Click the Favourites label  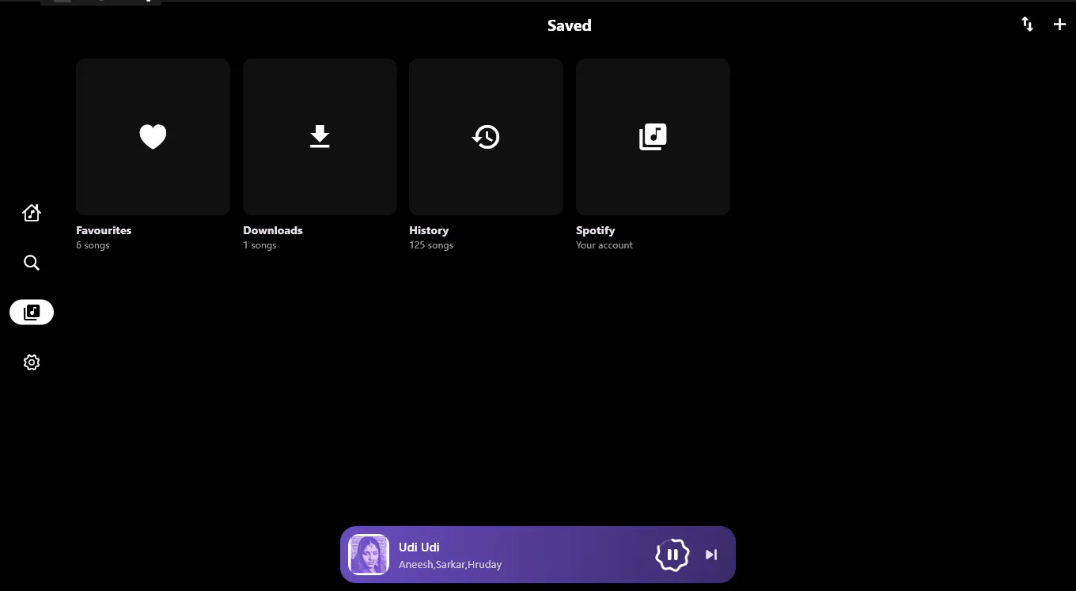pos(104,230)
